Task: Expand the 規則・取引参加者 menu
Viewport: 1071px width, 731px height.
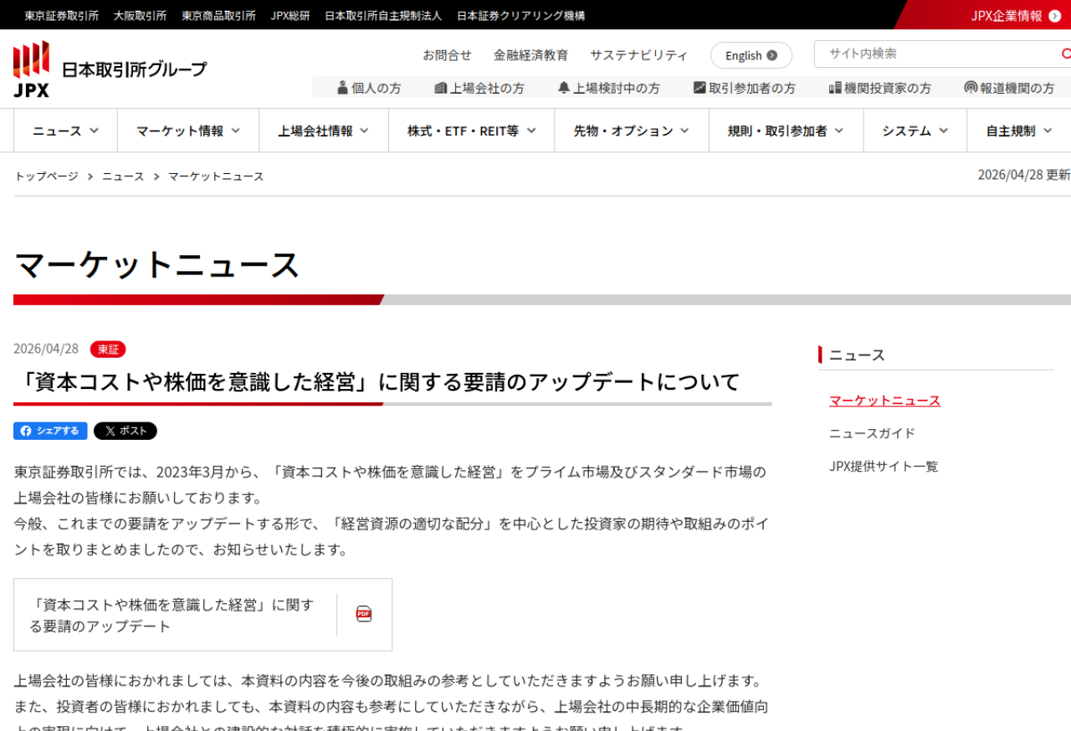Action: coord(786,130)
